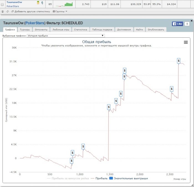Click the refresh icon in the toolbar

(7, 12)
